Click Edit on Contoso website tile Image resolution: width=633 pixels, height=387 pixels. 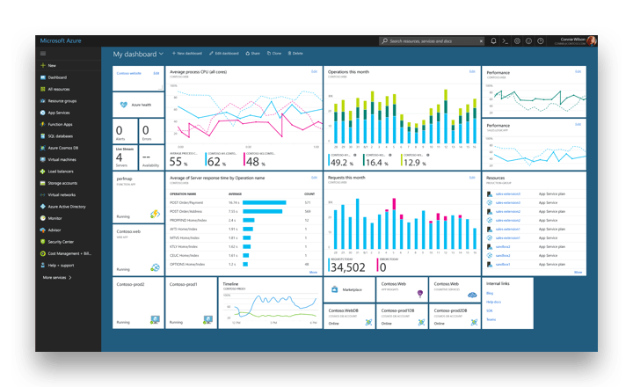click(x=156, y=74)
